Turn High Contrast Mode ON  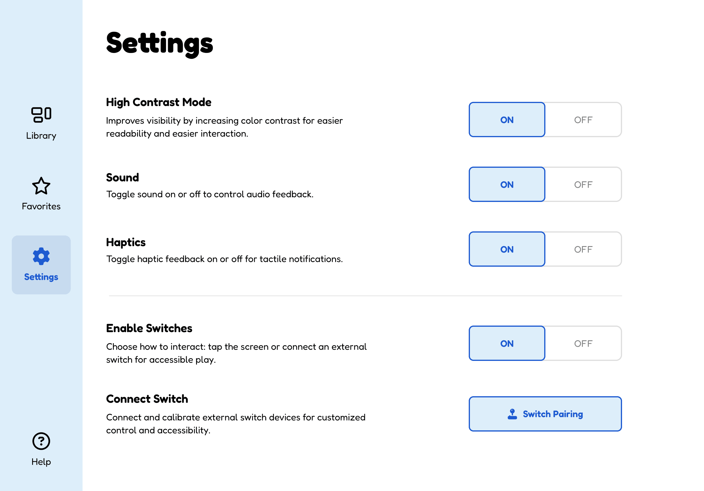point(507,120)
